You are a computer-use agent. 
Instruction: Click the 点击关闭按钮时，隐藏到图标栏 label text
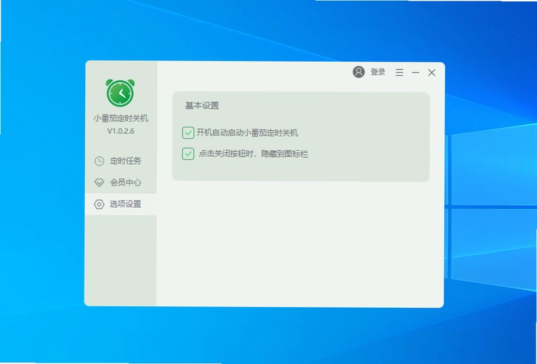pos(254,154)
